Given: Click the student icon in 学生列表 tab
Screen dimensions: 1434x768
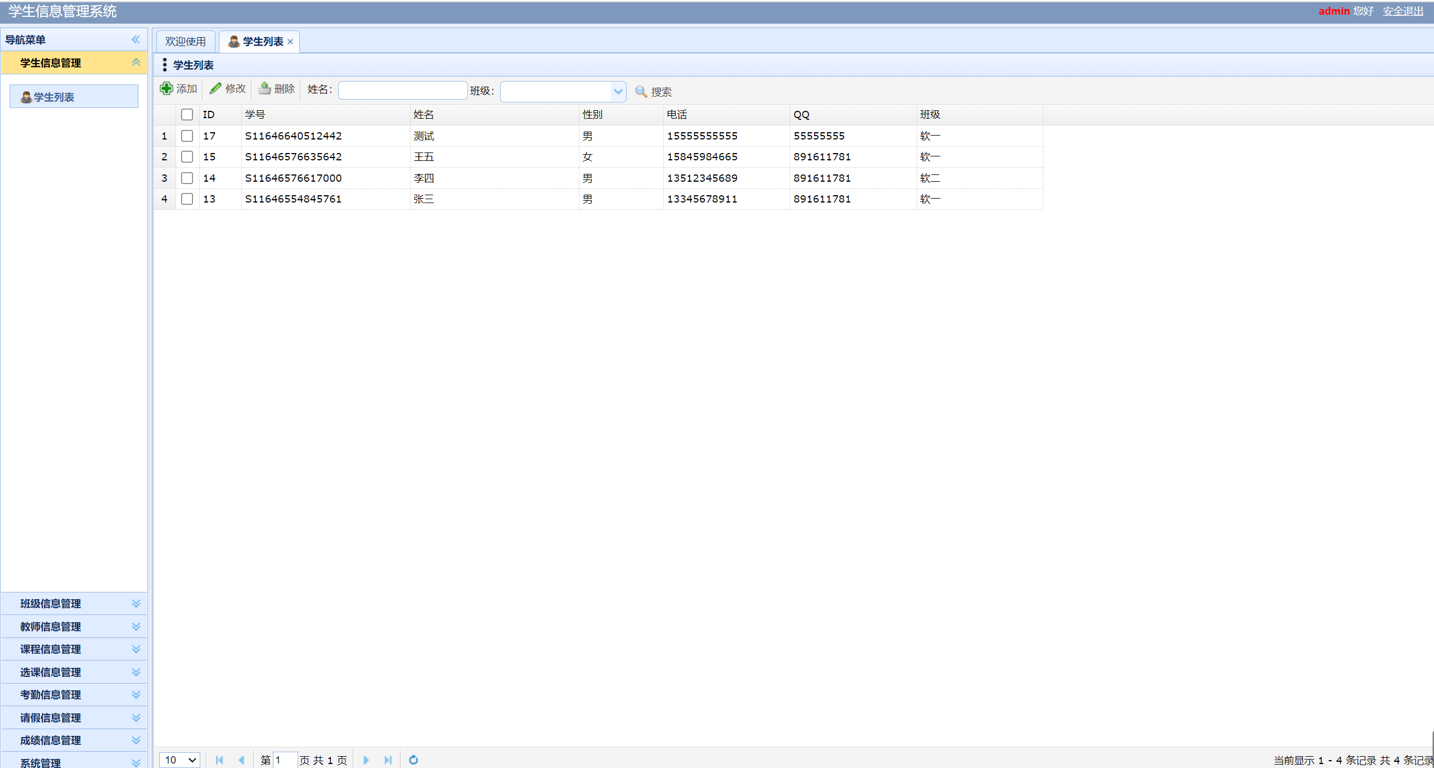Looking at the screenshot, I should point(234,42).
